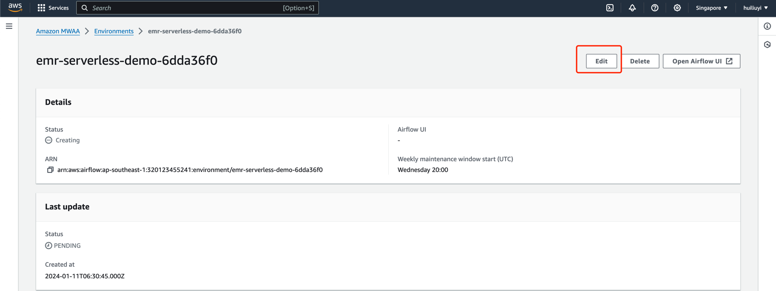This screenshot has height=291, width=776.
Task: Expand the left navigation hamburger menu
Action: point(9,26)
